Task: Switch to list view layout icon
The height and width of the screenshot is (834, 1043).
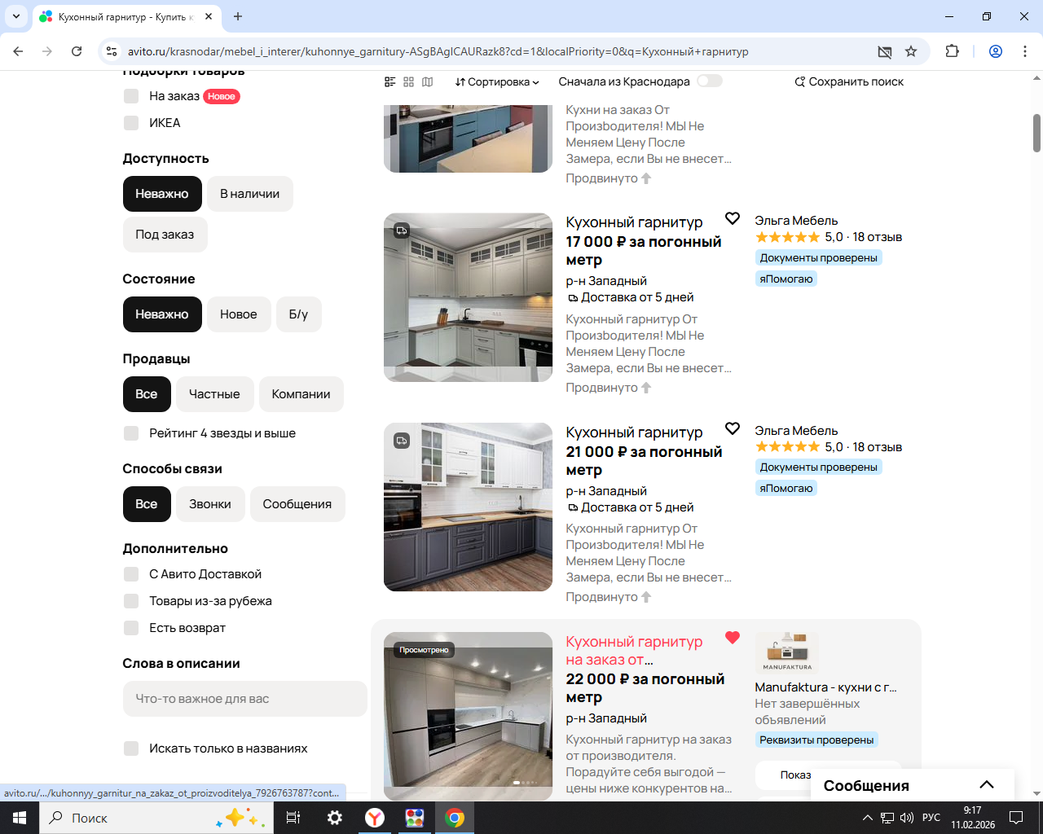Action: click(x=389, y=81)
